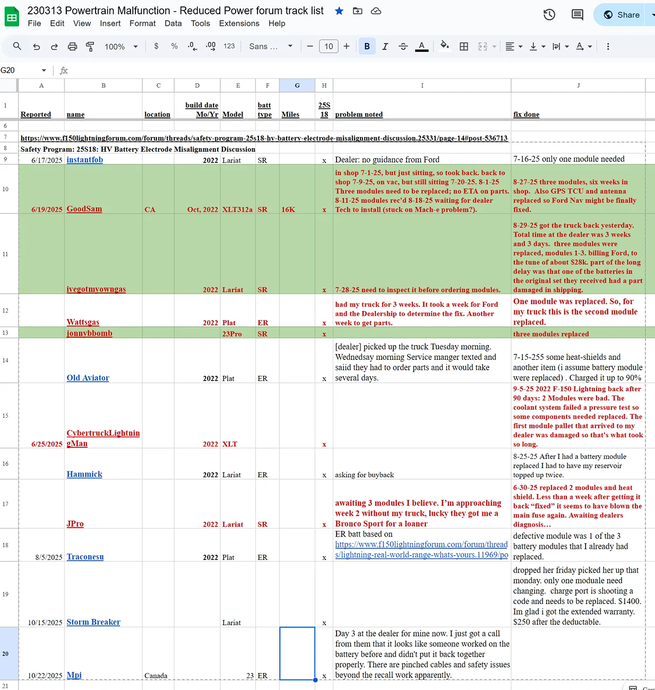This screenshot has width=655, height=690.
Task: Open version history clock icon
Action: [x=549, y=15]
